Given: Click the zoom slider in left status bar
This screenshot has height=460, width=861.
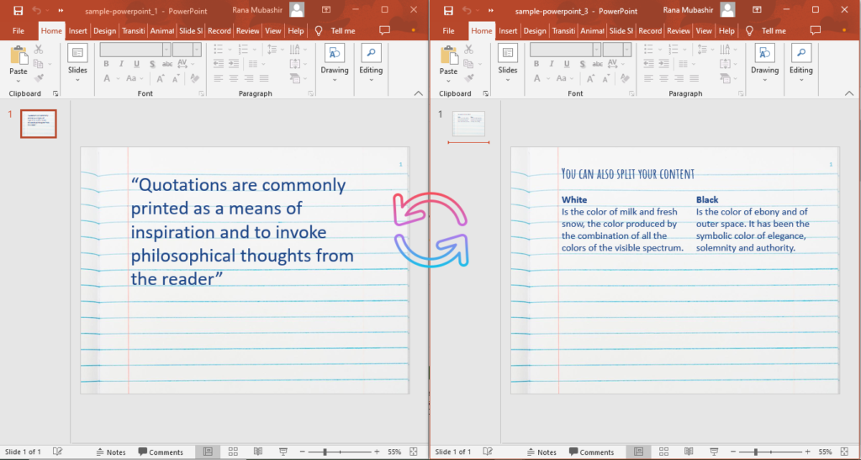Looking at the screenshot, I should pyautogui.click(x=325, y=452).
